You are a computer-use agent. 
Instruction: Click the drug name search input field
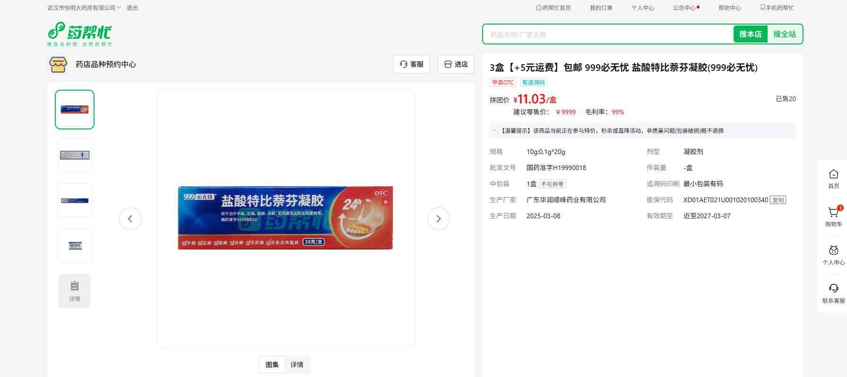click(x=608, y=34)
